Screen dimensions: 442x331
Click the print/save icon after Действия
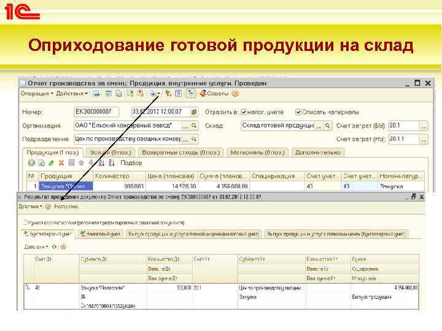coord(96,93)
